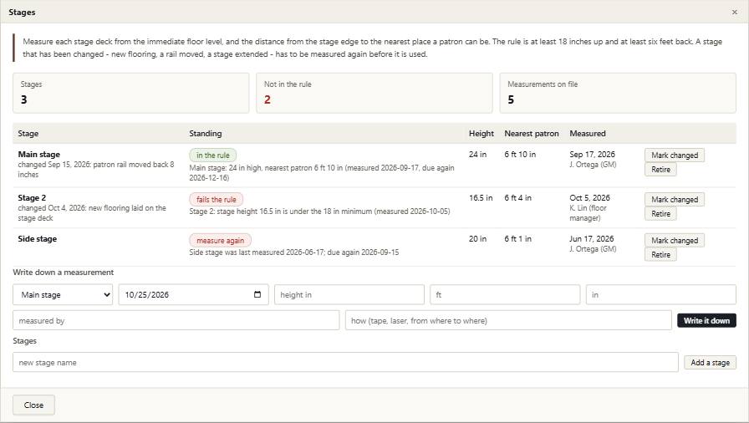This screenshot has height=423, width=749.
Task: Click the Nearest patron column header
Action: click(x=531, y=134)
